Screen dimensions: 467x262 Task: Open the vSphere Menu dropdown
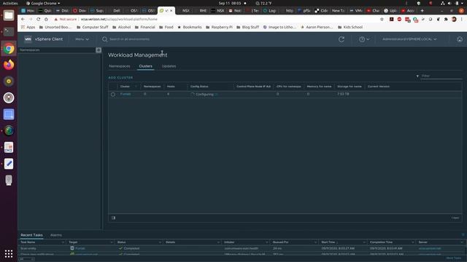(x=82, y=39)
